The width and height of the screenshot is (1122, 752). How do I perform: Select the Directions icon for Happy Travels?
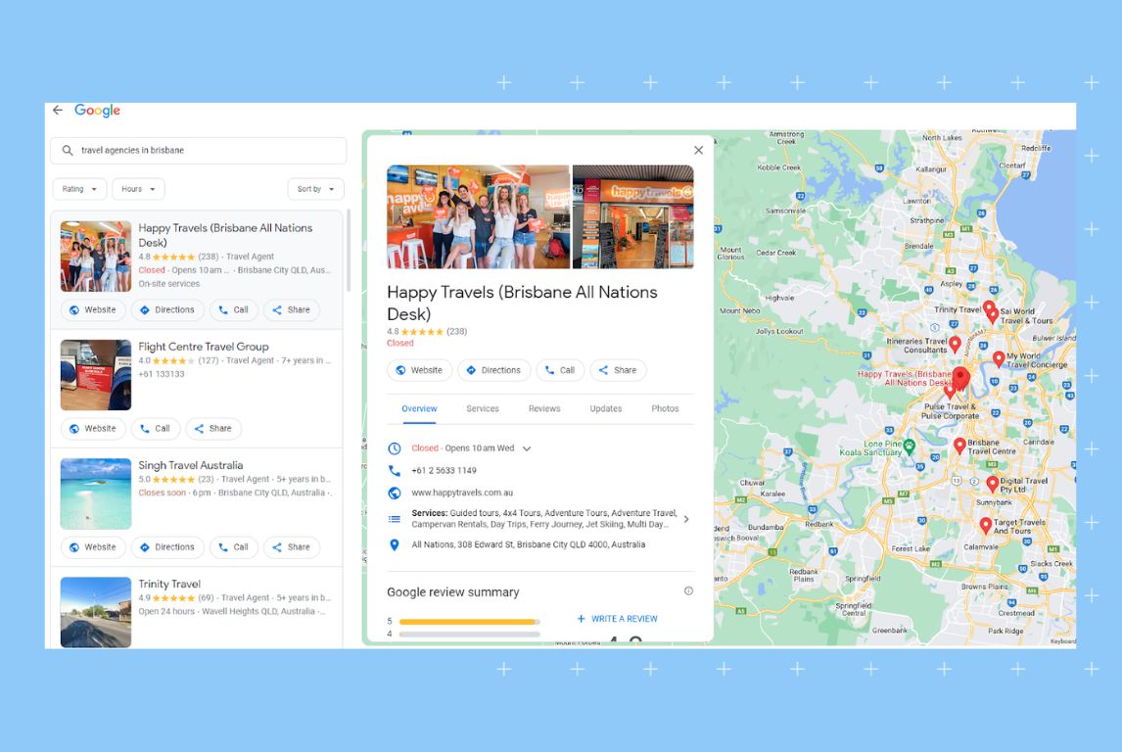click(x=144, y=309)
